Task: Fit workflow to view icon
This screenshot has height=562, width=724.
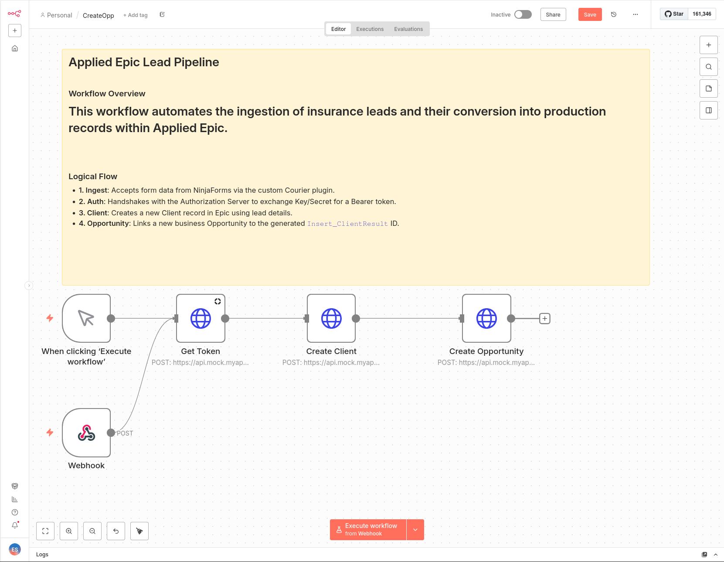Action: 45,531
